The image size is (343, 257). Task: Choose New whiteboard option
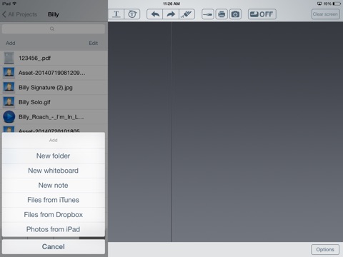click(x=54, y=171)
